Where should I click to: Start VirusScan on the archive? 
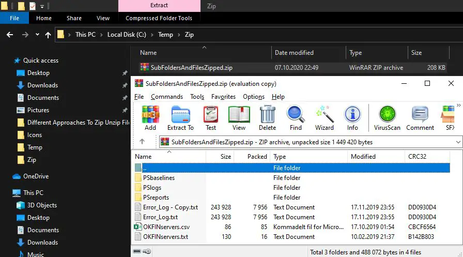(387, 118)
